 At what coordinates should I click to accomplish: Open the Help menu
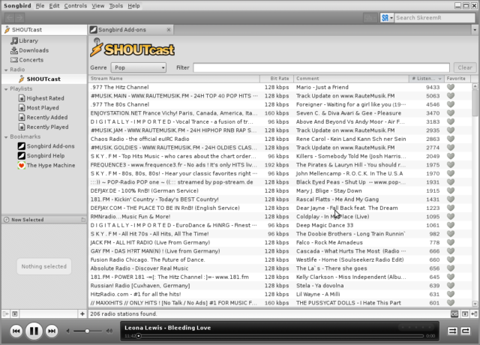point(133,6)
